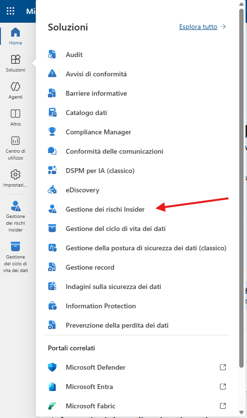Click the scrollbar down arrow

[241, 412]
